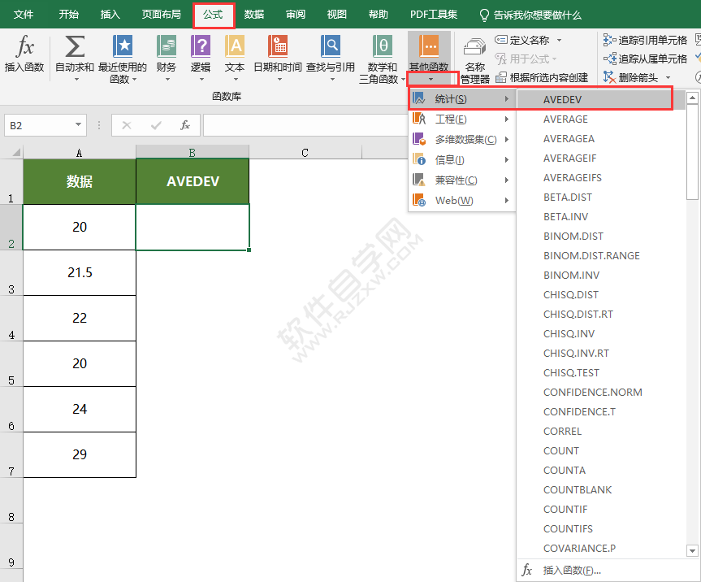Screen dimensions: 701x582
Task: Select cell A7 containing 29
Action: click(x=80, y=454)
